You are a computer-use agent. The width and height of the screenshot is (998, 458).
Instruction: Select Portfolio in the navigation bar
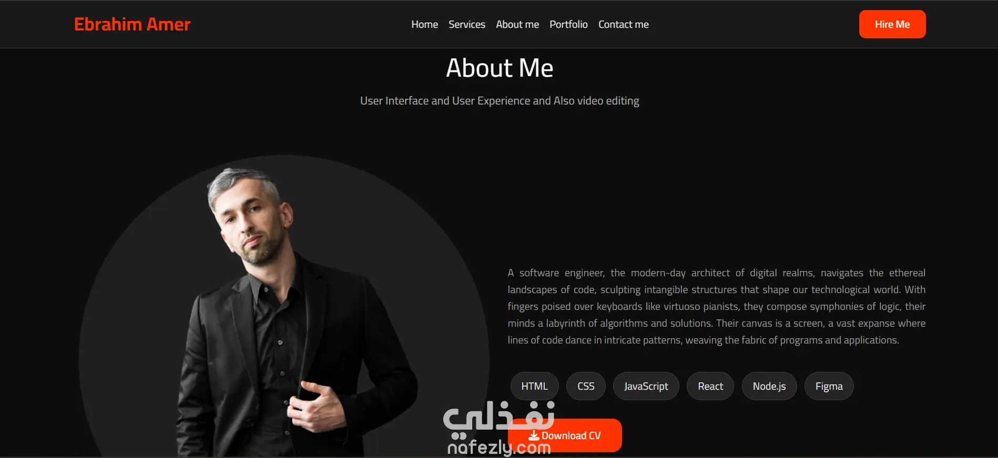(568, 24)
